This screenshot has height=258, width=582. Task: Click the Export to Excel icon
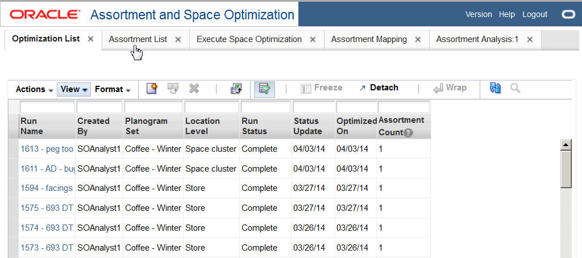coord(236,88)
